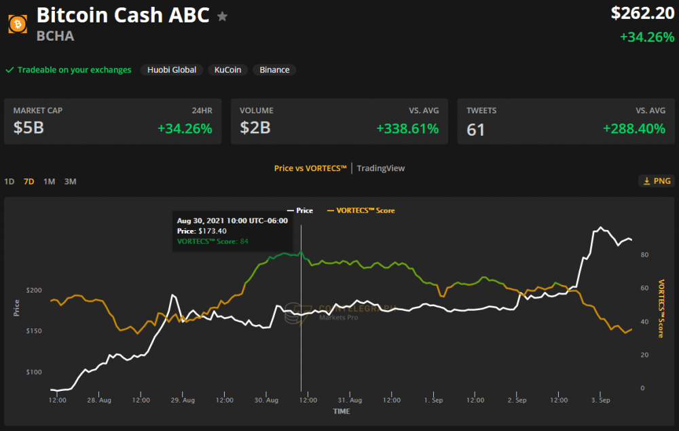Select the KuCoin exchange tag

227,70
